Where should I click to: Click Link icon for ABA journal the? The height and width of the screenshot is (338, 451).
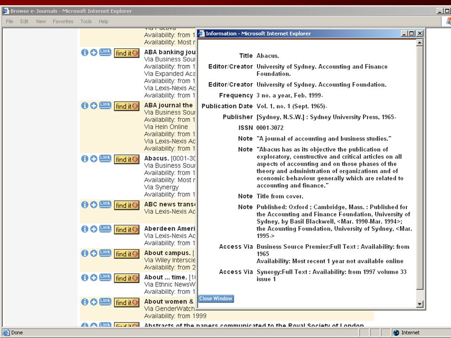[105, 105]
